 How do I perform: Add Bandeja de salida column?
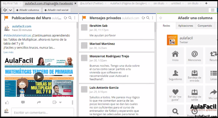[194, 94]
